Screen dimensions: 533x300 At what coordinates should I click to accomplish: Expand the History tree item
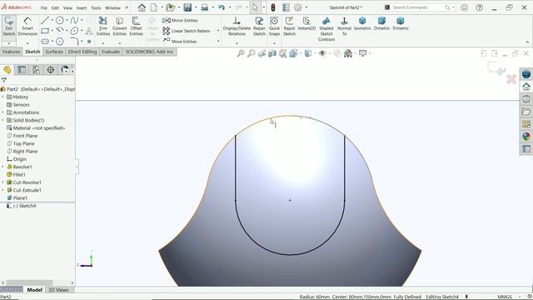point(2,97)
